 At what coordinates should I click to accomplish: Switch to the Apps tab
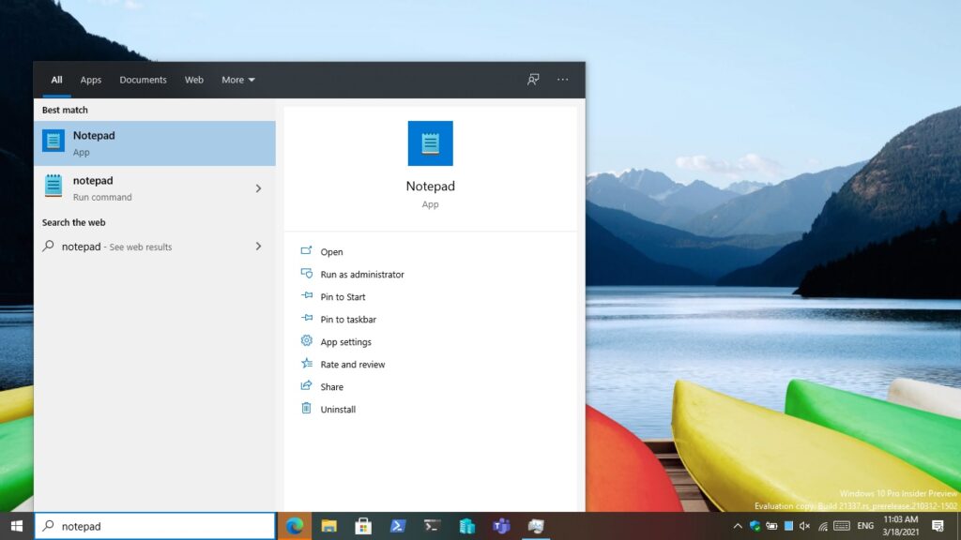click(x=90, y=80)
